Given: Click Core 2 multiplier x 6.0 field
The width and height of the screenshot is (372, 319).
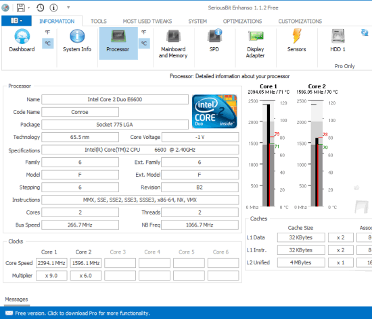Looking at the screenshot, I should coord(86,276).
